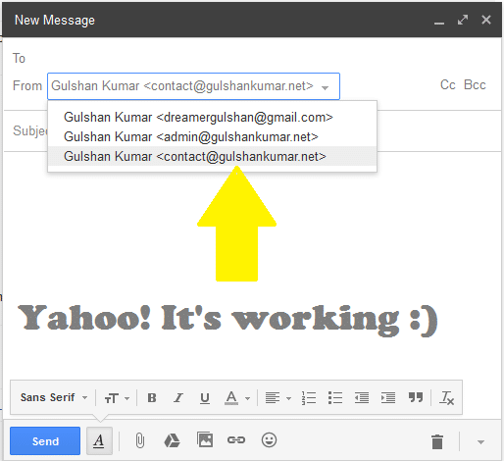Image resolution: width=504 pixels, height=461 pixels.
Task: Click the Bcc link
Action: pos(475,85)
